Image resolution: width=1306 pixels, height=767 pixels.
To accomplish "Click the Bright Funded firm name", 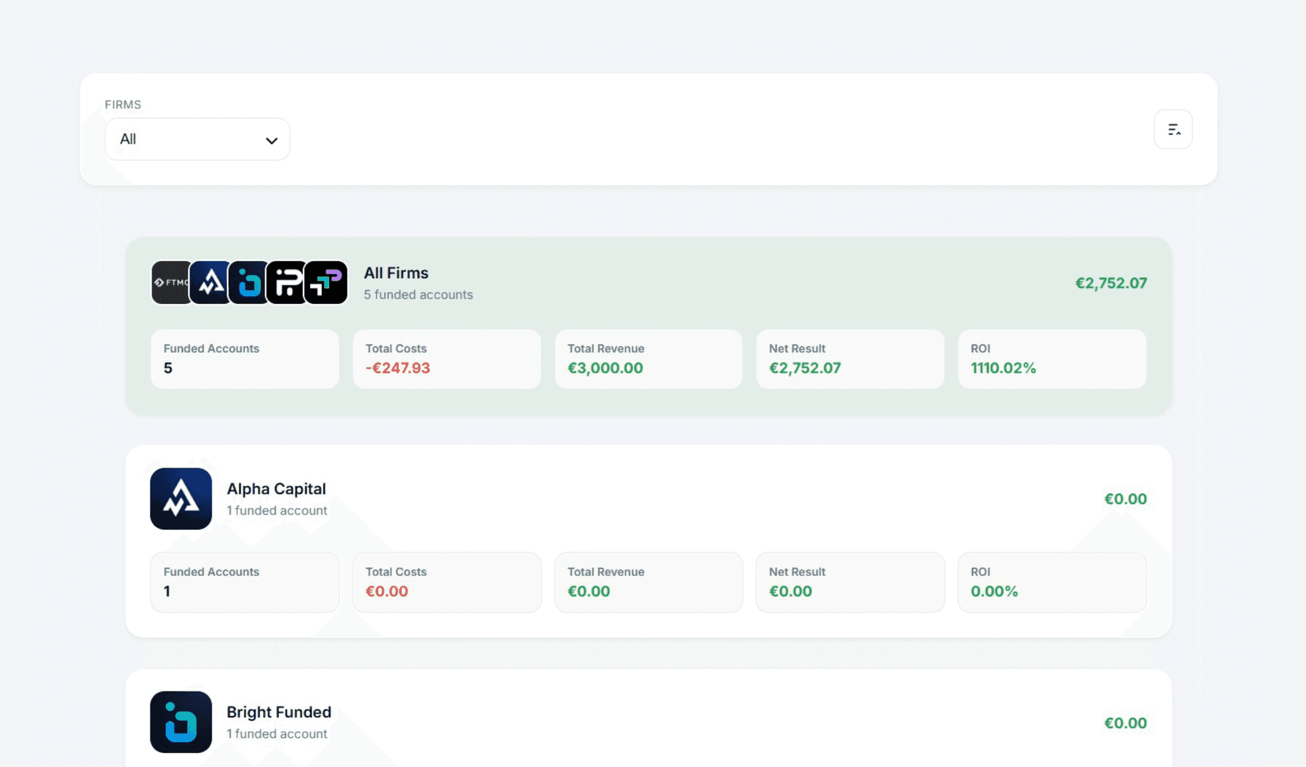I will click(x=279, y=712).
